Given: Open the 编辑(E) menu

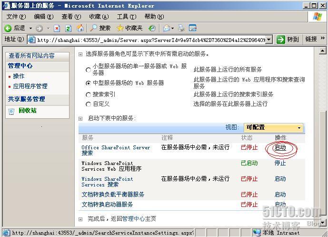Looking at the screenshot, I should point(44,17).
